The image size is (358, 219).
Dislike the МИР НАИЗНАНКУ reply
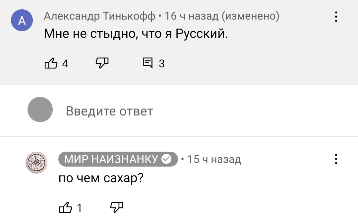(117, 207)
